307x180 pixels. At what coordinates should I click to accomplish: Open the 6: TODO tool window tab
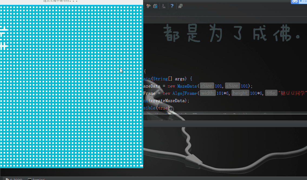[x=14, y=179]
